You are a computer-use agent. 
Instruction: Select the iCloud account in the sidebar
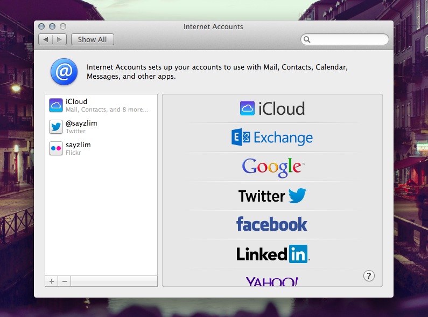(x=101, y=105)
